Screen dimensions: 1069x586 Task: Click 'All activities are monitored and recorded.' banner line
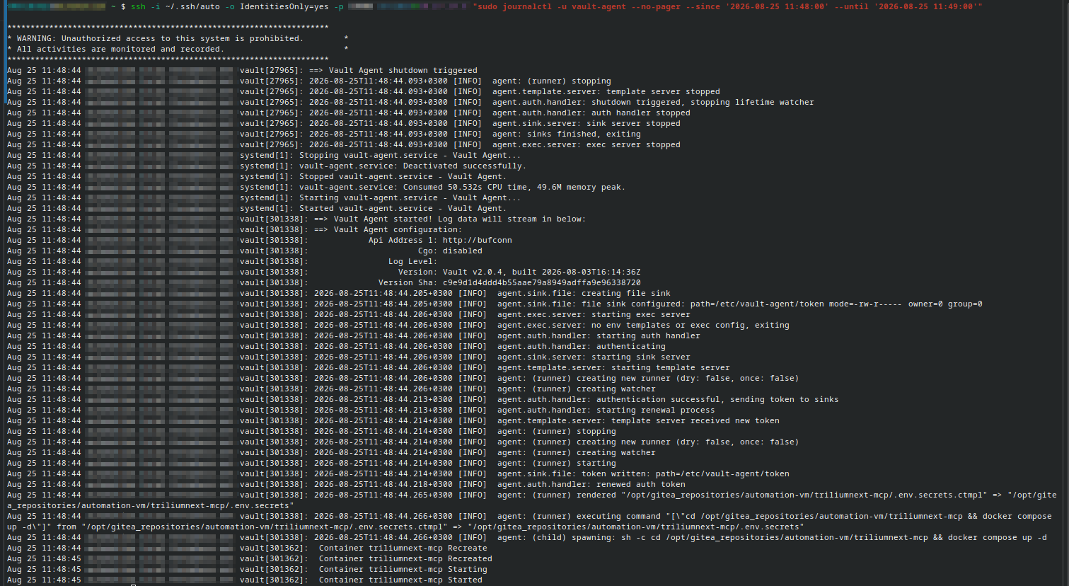(x=120, y=49)
